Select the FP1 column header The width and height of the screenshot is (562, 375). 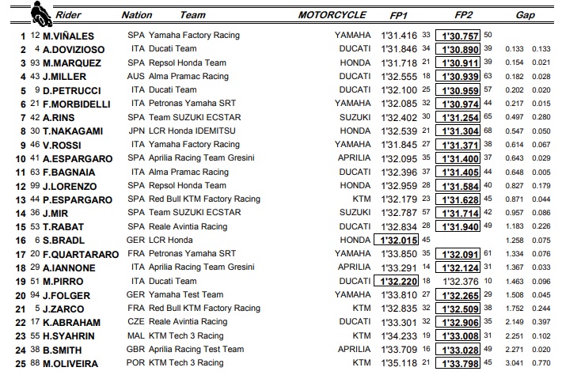(x=399, y=15)
